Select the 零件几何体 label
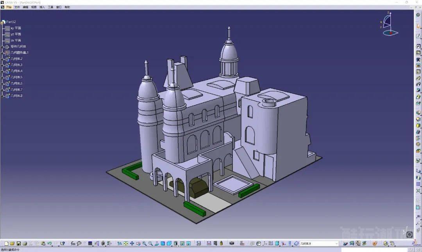 [x=18, y=46]
